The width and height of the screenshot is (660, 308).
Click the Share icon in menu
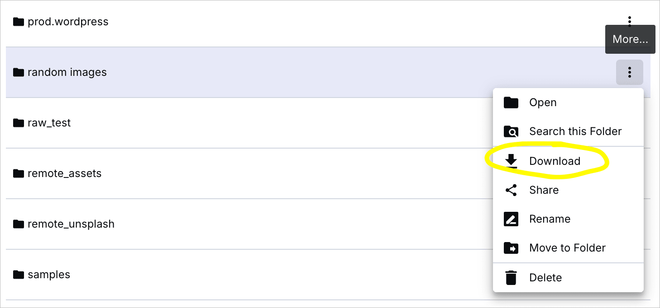511,190
